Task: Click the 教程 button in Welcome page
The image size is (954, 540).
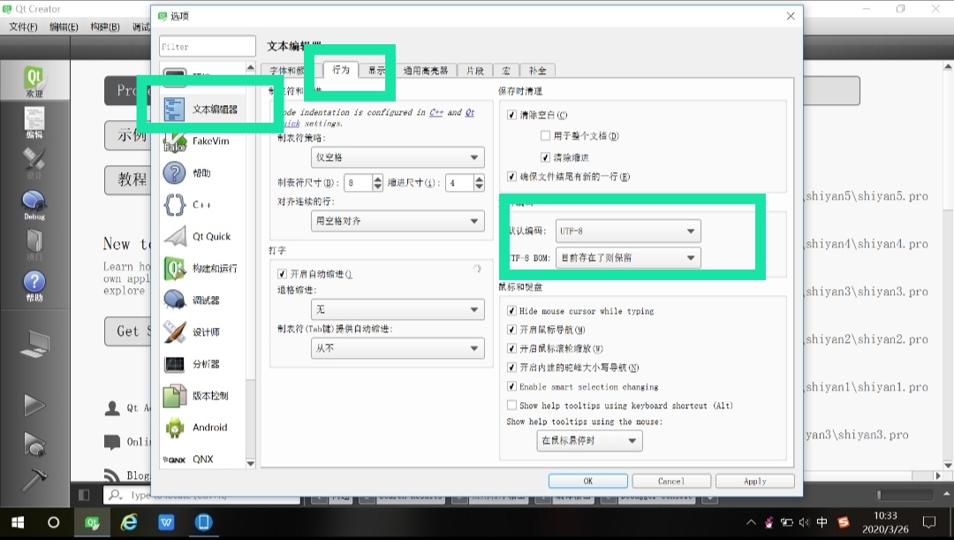Action: [127, 179]
